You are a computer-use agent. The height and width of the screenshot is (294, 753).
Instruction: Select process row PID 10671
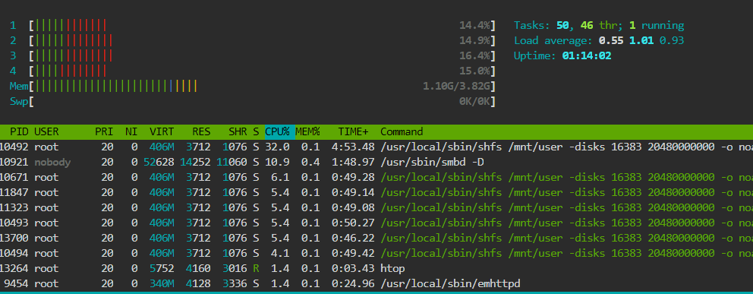(376, 177)
